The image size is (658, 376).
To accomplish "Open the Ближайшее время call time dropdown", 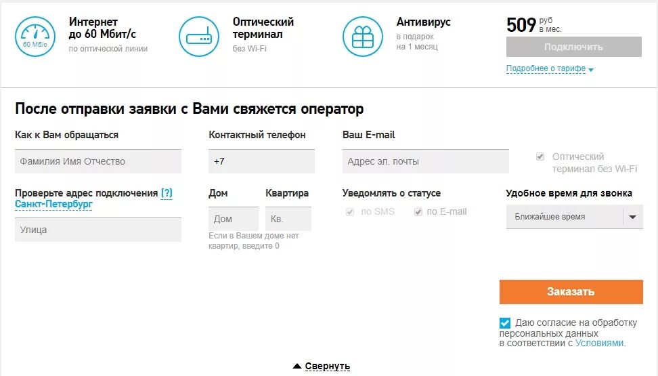I will [x=575, y=217].
